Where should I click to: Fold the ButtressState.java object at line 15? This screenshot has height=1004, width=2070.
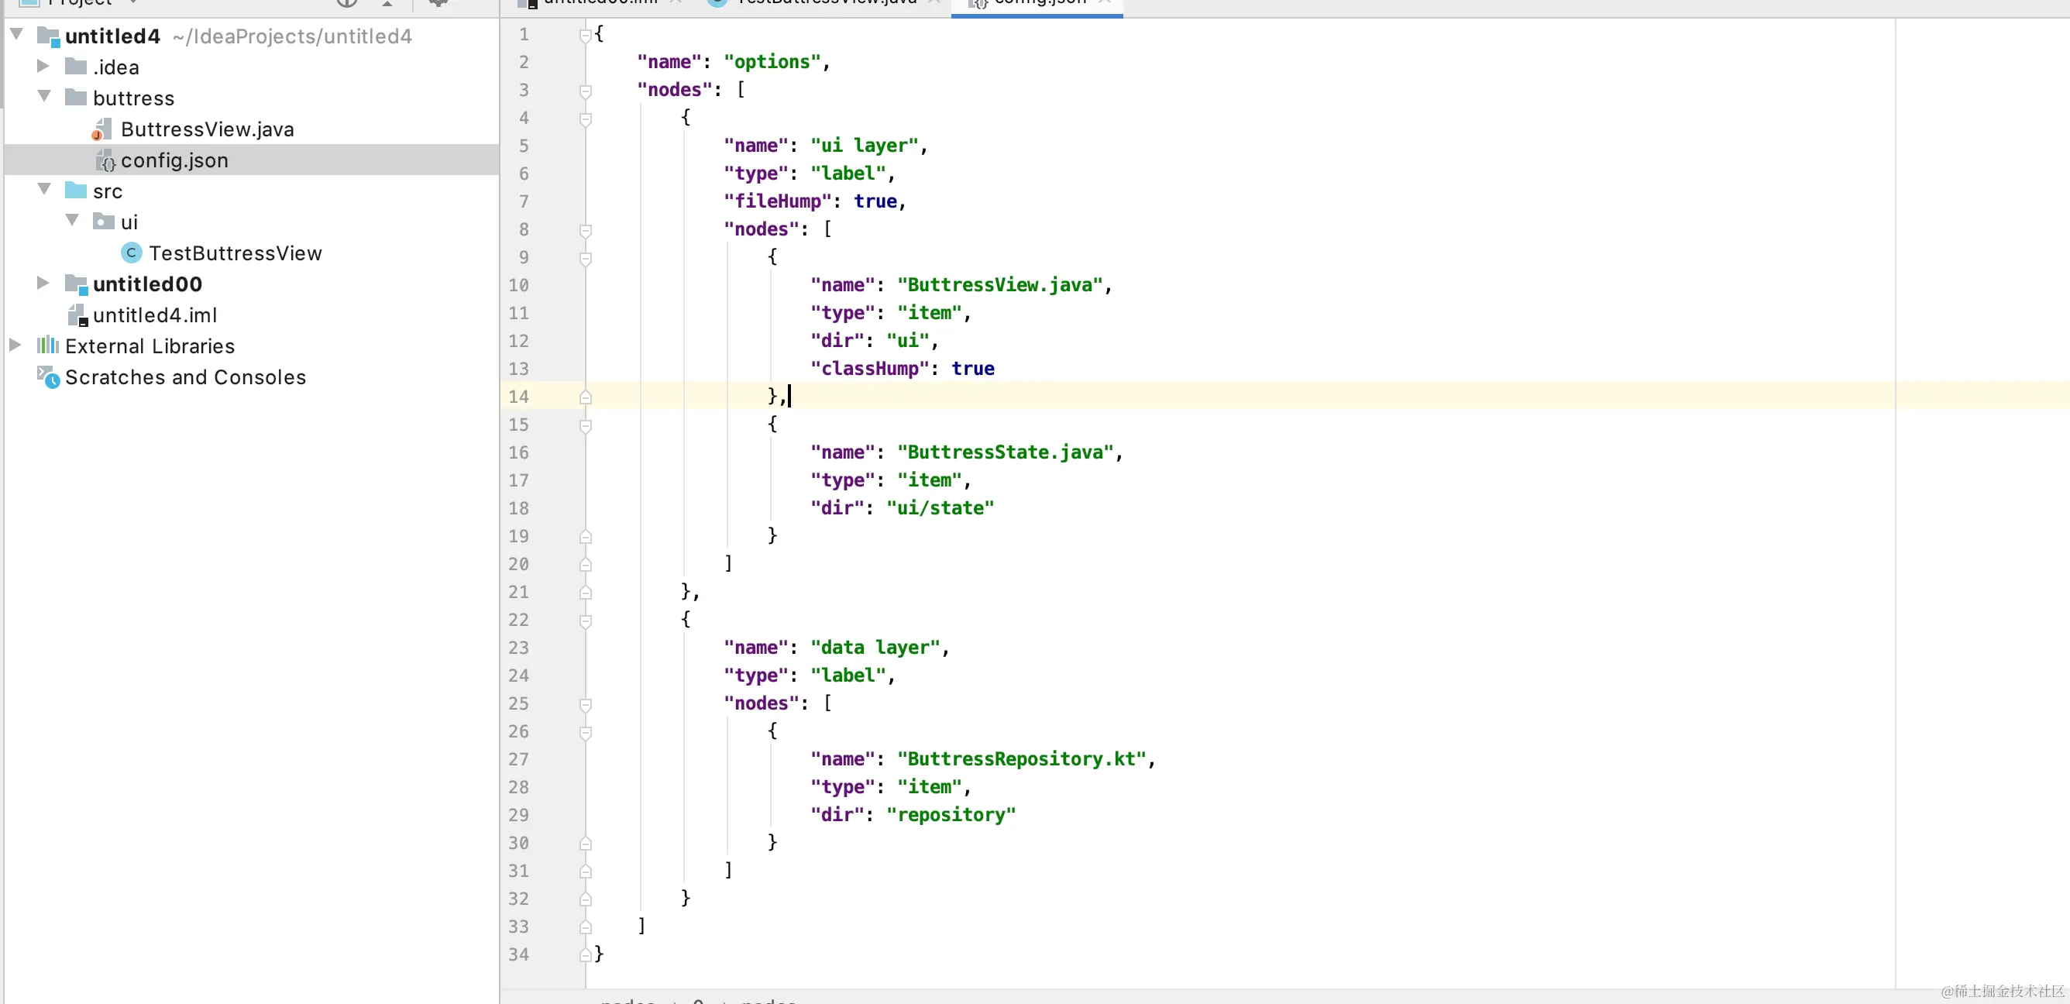point(586,425)
